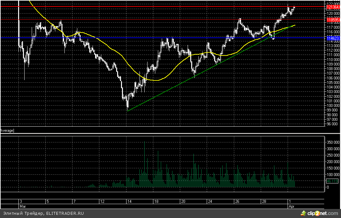Click the 350 000 volume axis label
Image resolution: width=341 pixels, height=218 pixels.
333,142
